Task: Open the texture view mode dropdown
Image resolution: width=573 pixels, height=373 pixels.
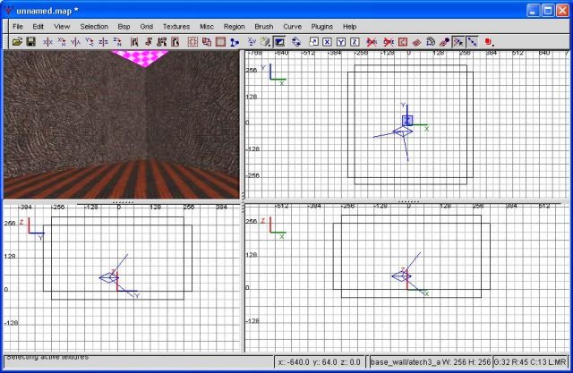Action: (266, 42)
